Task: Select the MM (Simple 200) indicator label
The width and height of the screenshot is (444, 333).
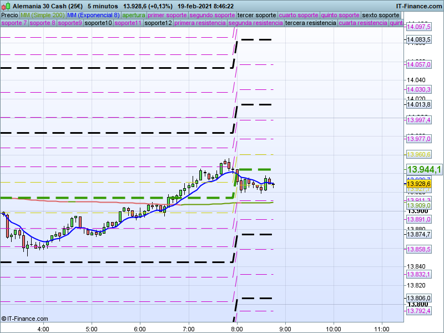Action: point(43,16)
